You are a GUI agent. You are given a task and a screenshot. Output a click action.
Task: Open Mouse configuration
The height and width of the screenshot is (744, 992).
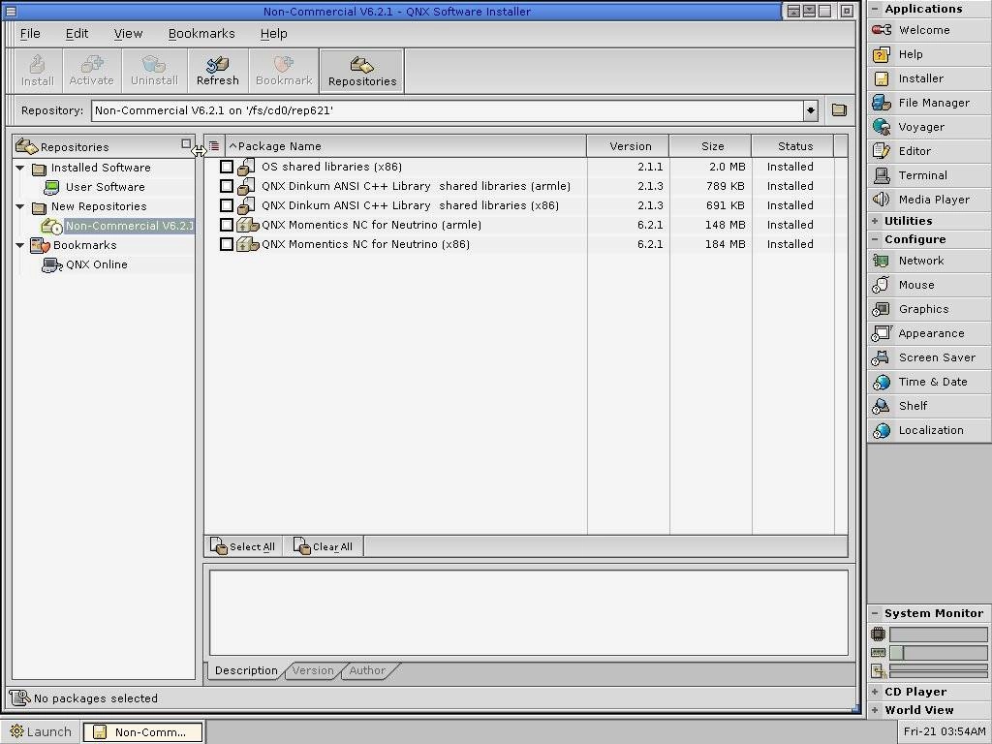pos(927,285)
